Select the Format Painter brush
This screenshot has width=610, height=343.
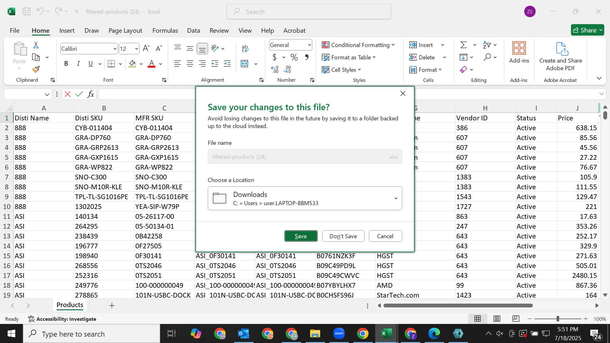36,69
